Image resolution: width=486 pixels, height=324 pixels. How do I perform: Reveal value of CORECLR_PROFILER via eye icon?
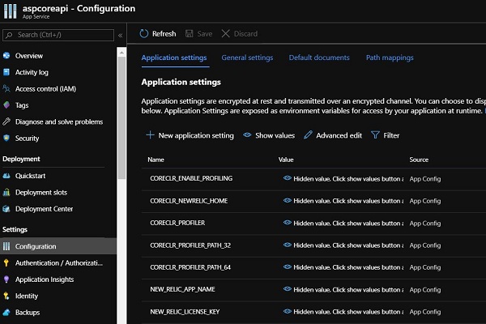[288, 223]
